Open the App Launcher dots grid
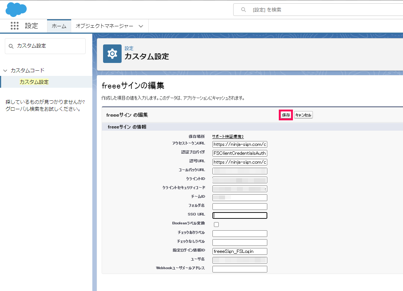 pos(15,26)
